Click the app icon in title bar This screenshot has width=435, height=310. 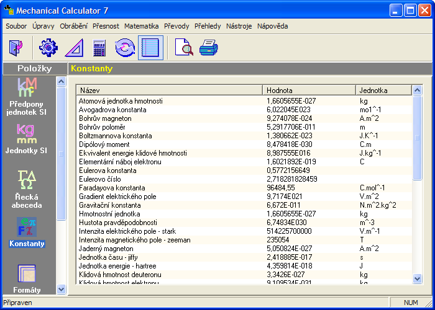pyautogui.click(x=9, y=11)
